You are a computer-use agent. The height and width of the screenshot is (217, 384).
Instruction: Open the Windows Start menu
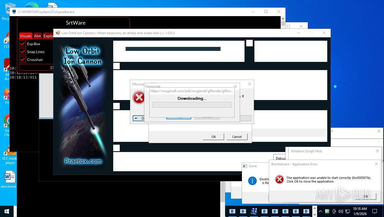[x=6, y=211]
